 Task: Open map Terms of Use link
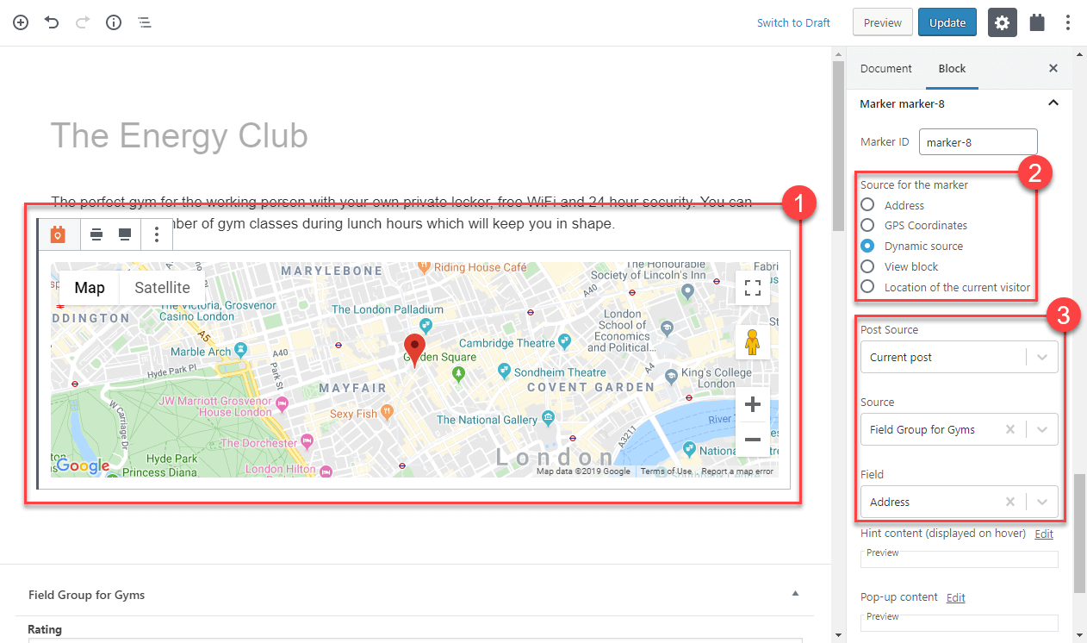click(x=666, y=471)
